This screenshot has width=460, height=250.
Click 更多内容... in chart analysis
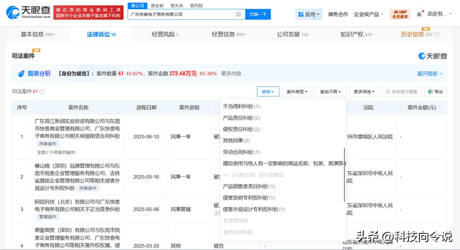pos(233,74)
